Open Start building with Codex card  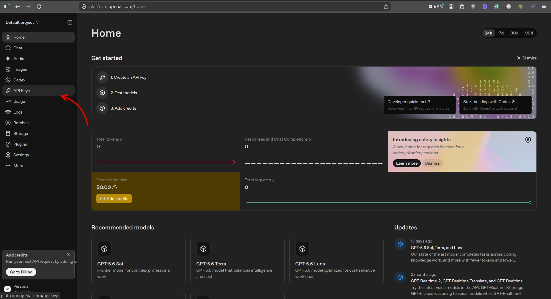495,105
